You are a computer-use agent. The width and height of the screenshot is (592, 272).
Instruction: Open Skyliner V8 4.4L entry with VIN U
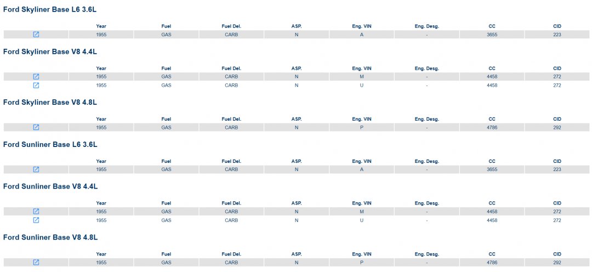[36, 86]
